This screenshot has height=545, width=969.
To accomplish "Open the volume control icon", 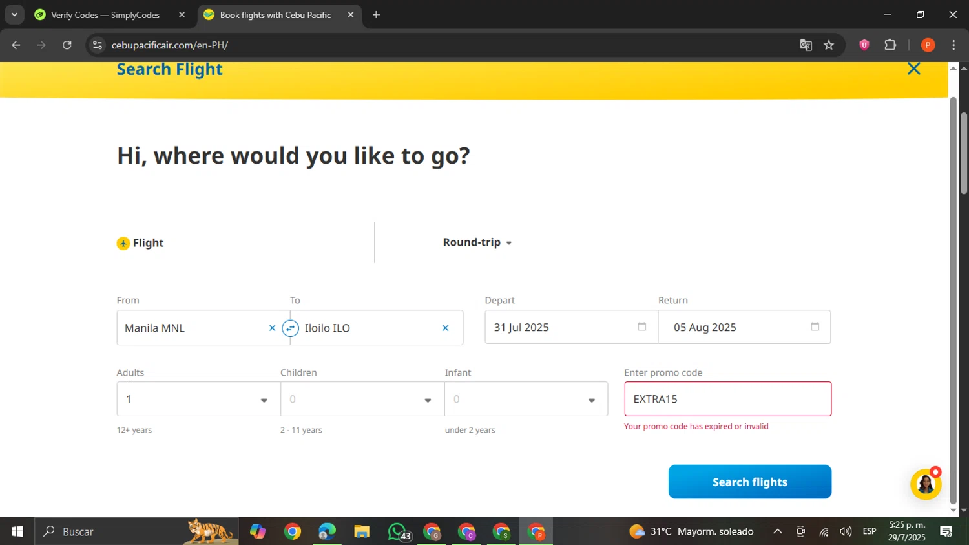I will point(846,531).
